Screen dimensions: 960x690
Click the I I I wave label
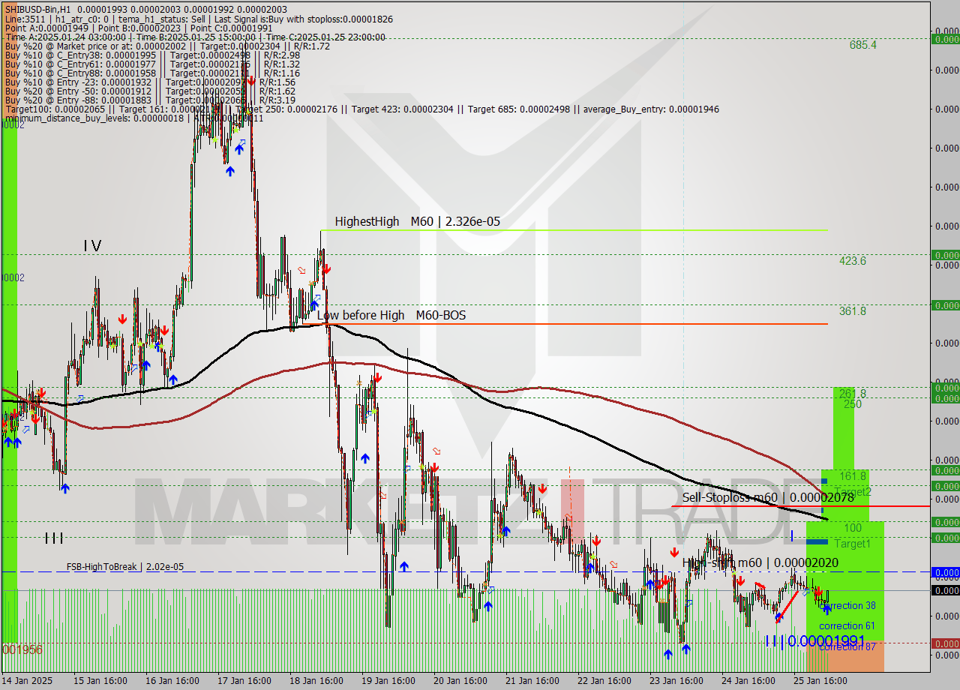(53, 538)
